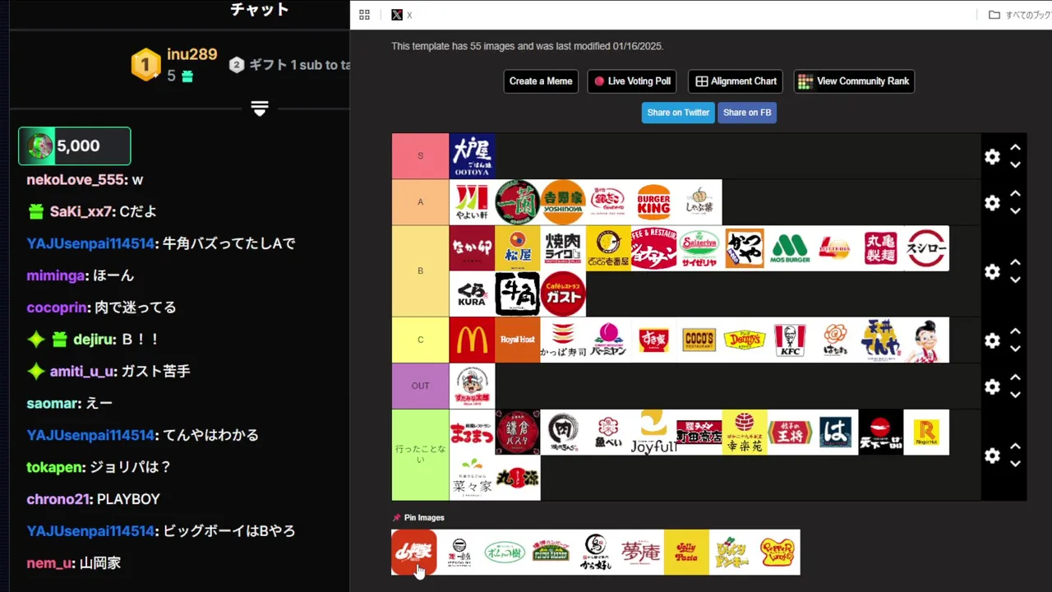
Task: Open settings gear for S tier row
Action: pos(992,156)
